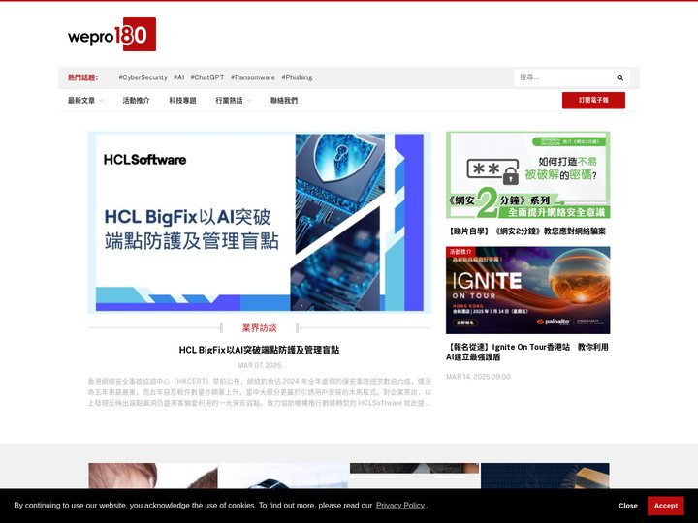Expand the 最新文章 menu dropdown
This screenshot has width=698, height=523.
tap(85, 101)
